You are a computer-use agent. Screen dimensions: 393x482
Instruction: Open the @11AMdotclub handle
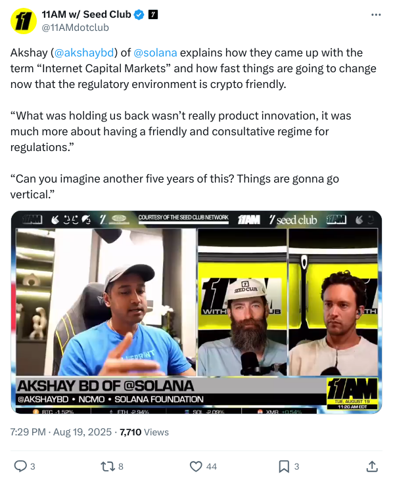[75, 28]
